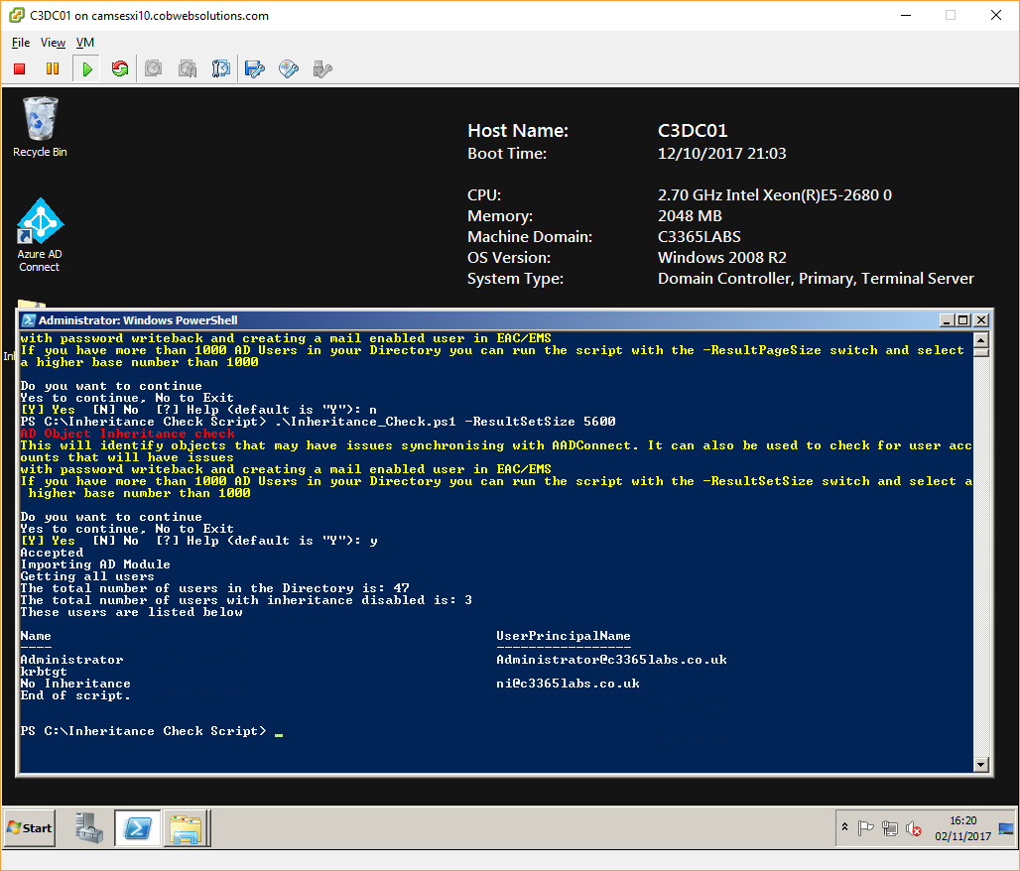Expand hidden system tray icons
Image resolution: width=1020 pixels, height=871 pixels.
845,828
